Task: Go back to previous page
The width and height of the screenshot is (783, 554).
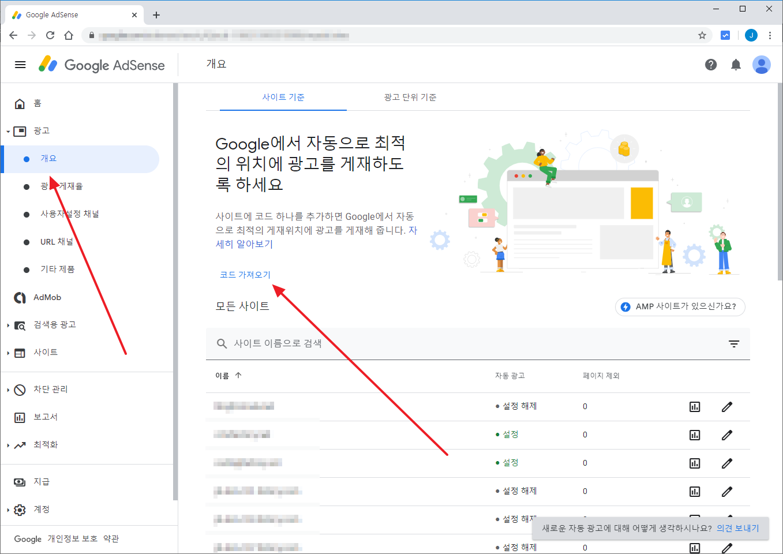Action: [13, 35]
